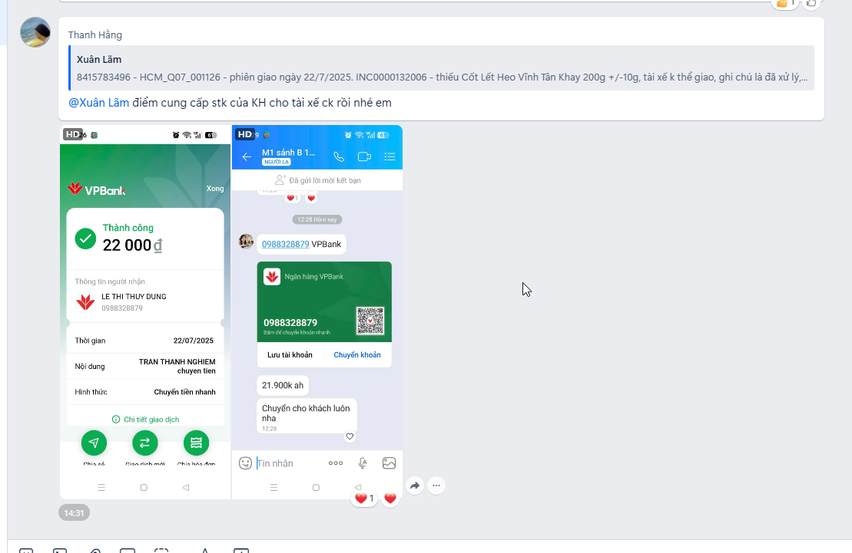Open the three-dot more options button
Screen dimensions: 852x553
436,486
